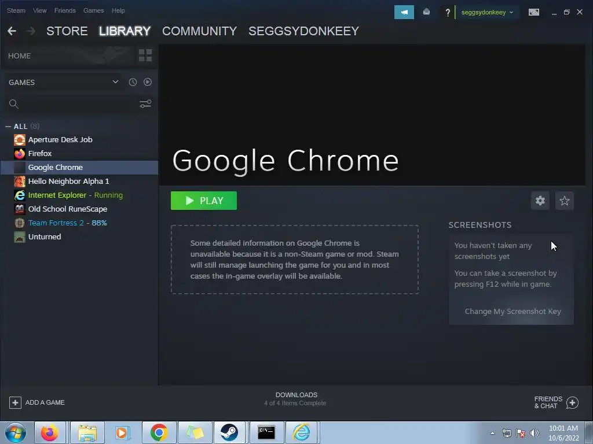Open the Steam menu

point(16,10)
